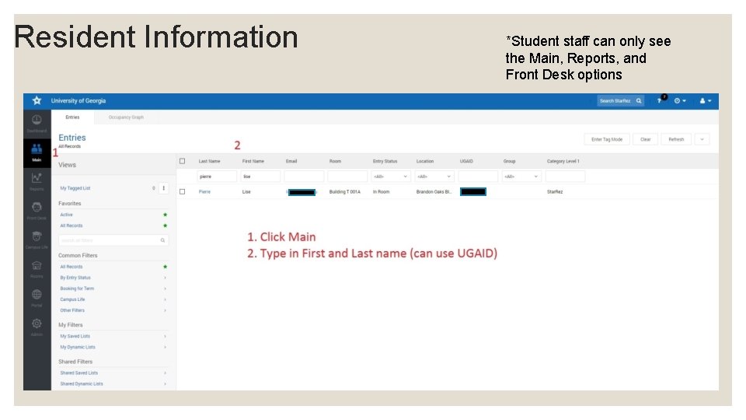This screenshot has width=746, height=420.
Task: Tick the select-all checkbox in header
Action: pos(182,161)
